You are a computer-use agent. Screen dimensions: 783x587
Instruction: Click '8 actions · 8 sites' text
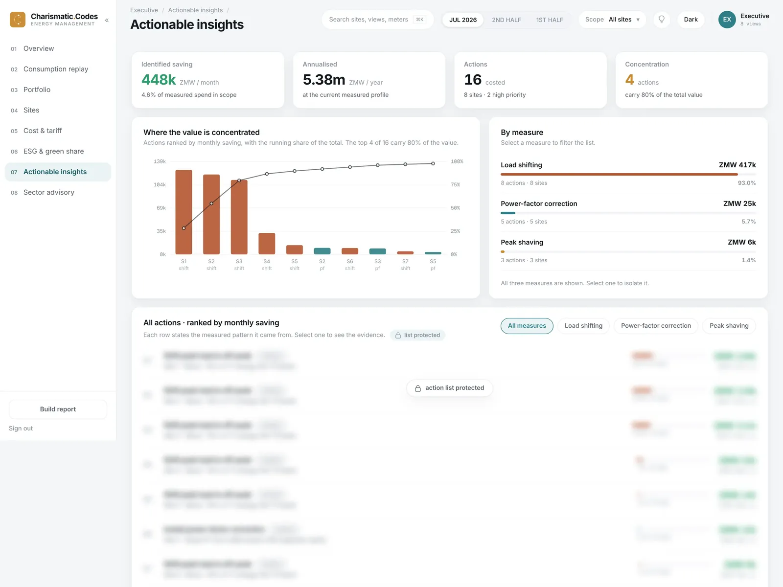[x=524, y=183]
